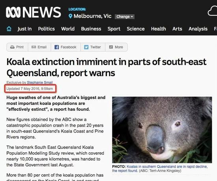217x181 pixels.
Task: Go to the World section
Action: 68,29
